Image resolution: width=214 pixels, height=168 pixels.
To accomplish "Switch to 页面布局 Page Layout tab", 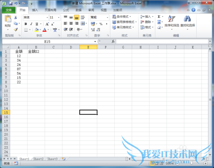I will coord(51,10).
